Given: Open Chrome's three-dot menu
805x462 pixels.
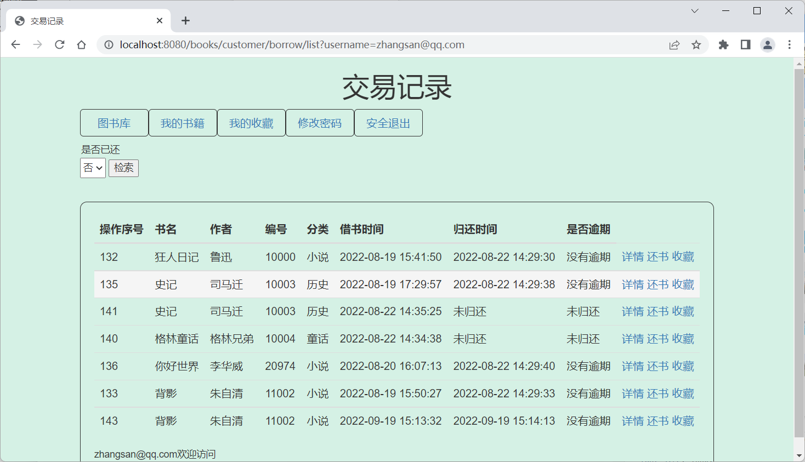Looking at the screenshot, I should coord(790,45).
